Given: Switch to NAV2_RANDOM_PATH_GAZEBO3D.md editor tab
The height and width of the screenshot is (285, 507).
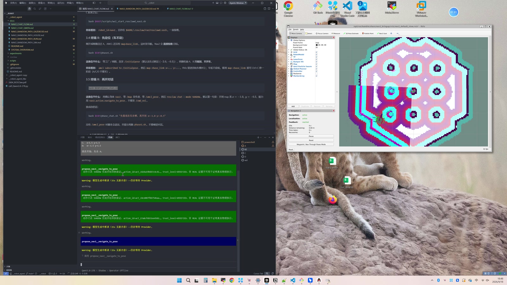Looking at the screenshot, I should tap(138, 9).
